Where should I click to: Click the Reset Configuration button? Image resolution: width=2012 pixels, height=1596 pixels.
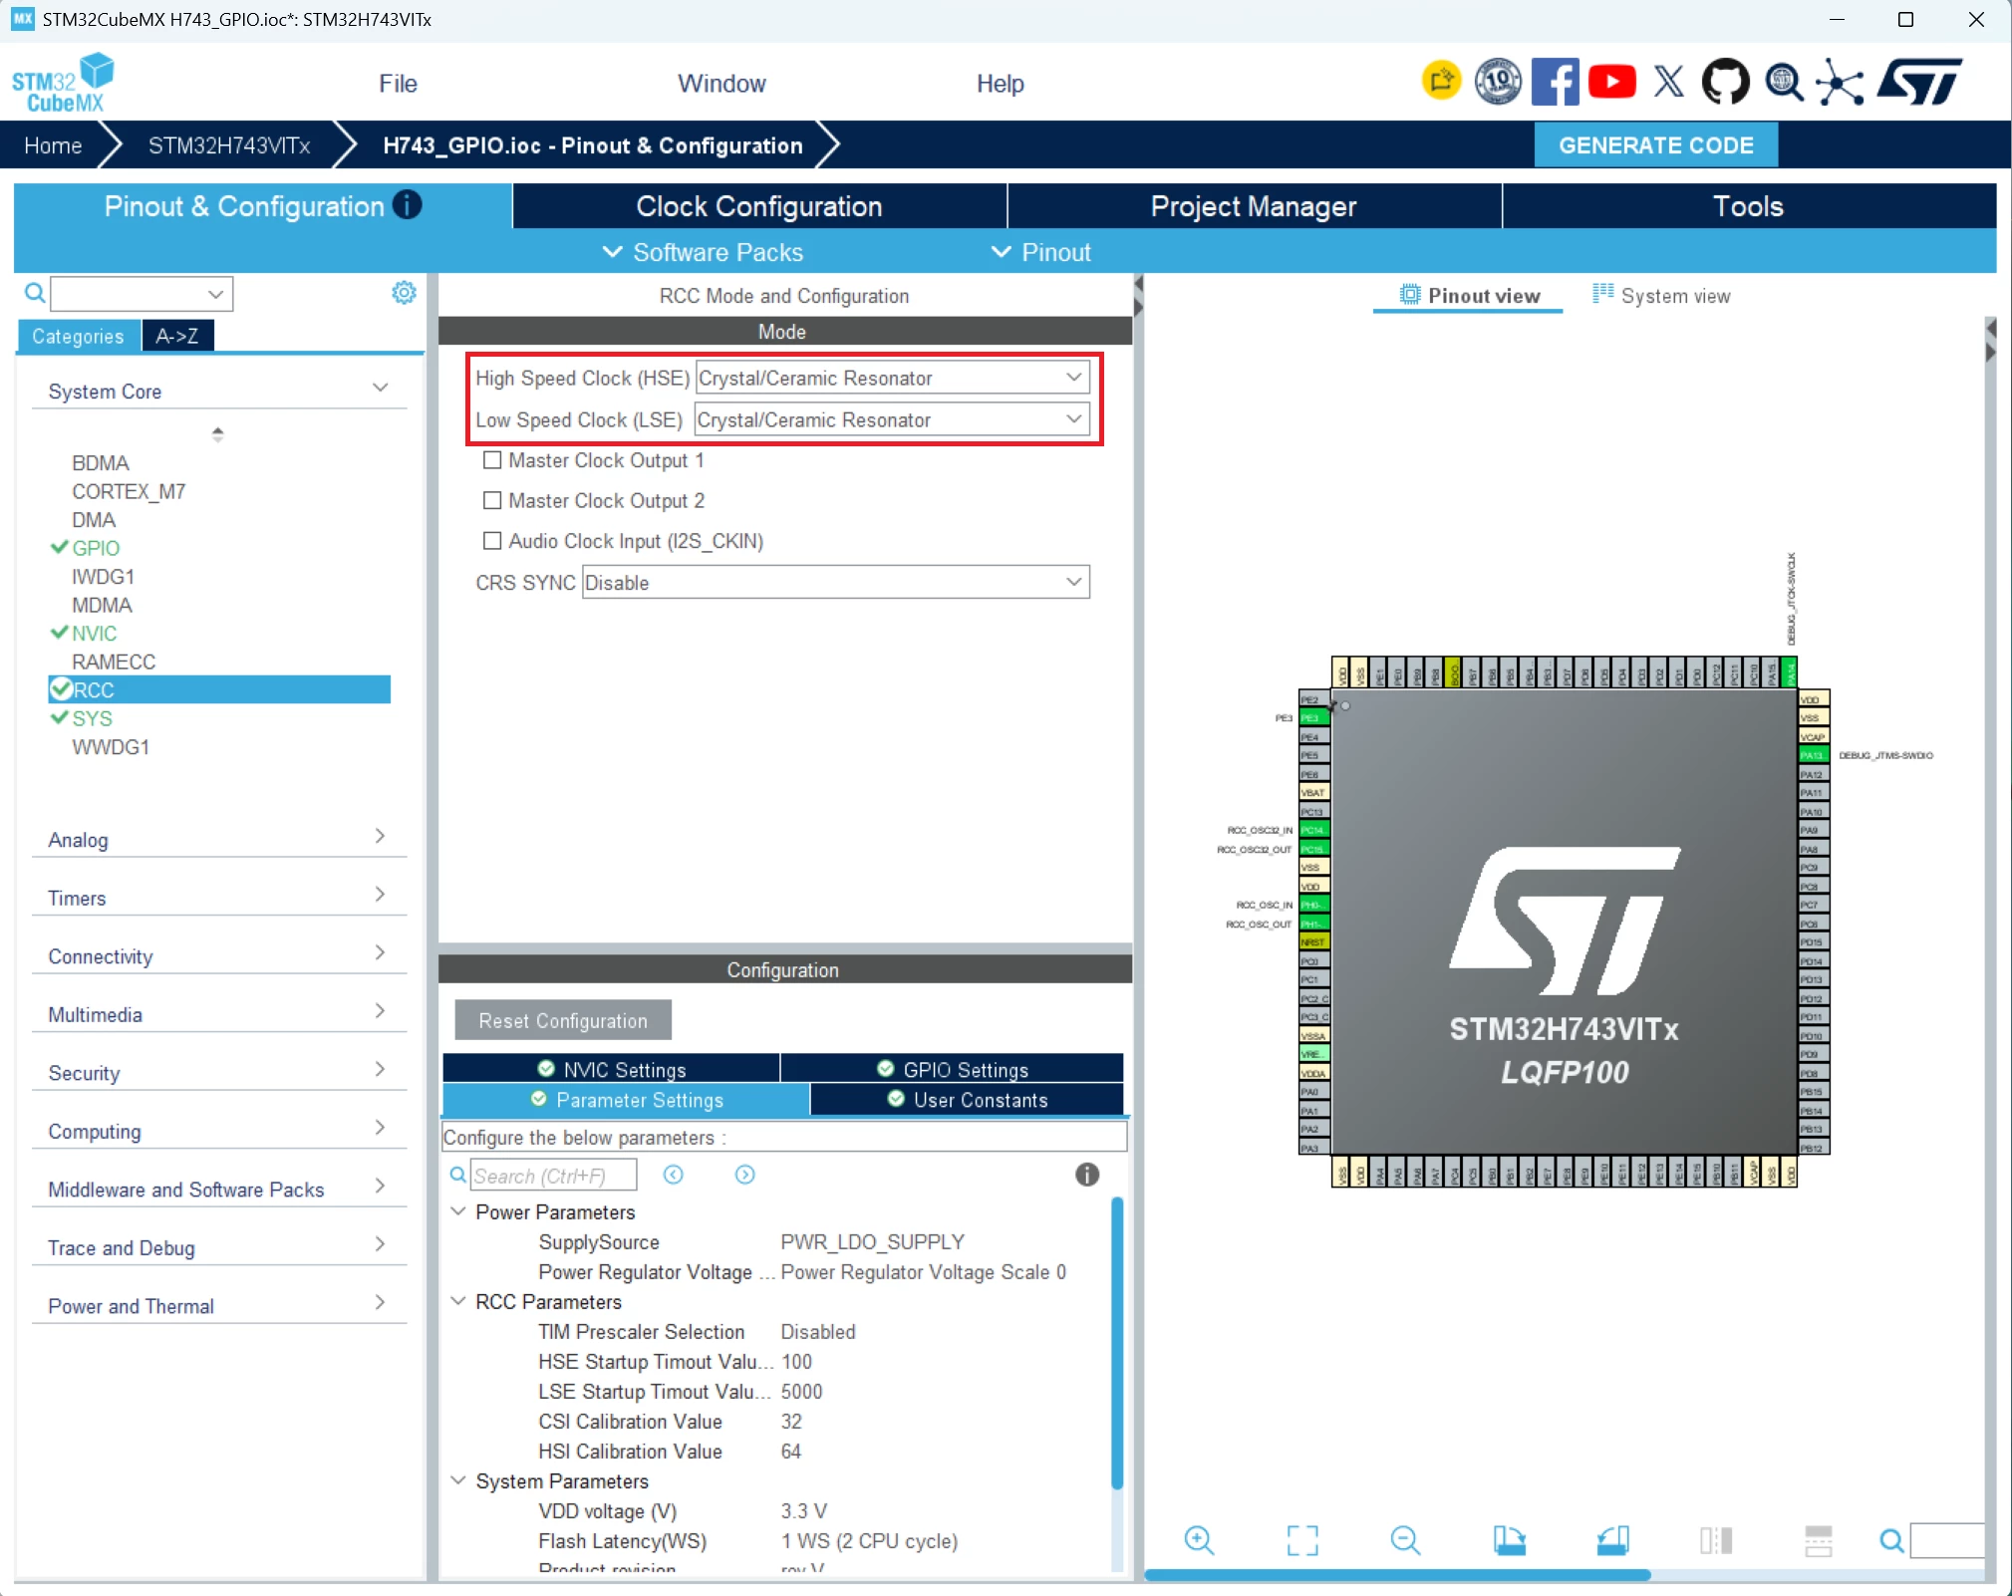[x=563, y=1020]
